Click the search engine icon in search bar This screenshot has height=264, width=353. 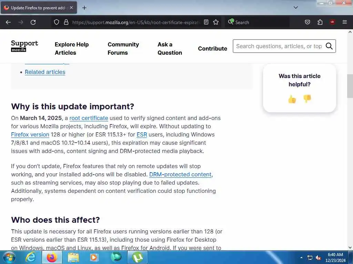tap(231, 22)
